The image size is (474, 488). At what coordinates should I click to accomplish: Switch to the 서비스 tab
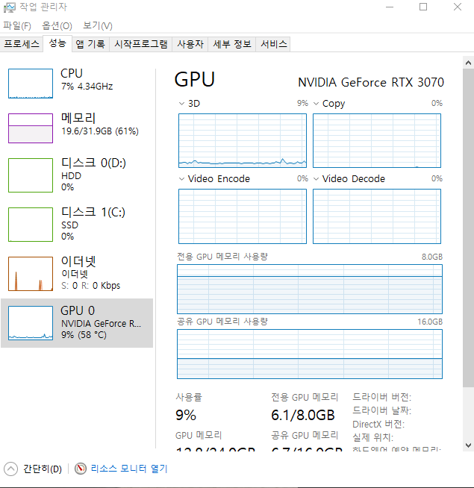[273, 44]
